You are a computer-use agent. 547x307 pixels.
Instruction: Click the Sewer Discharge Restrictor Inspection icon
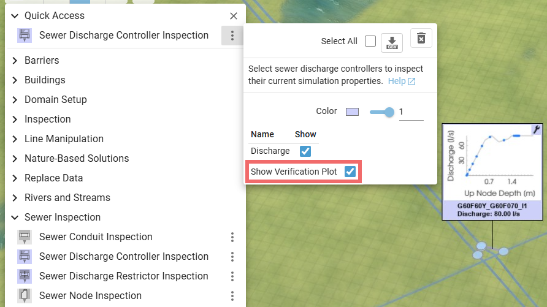pyautogui.click(x=25, y=276)
